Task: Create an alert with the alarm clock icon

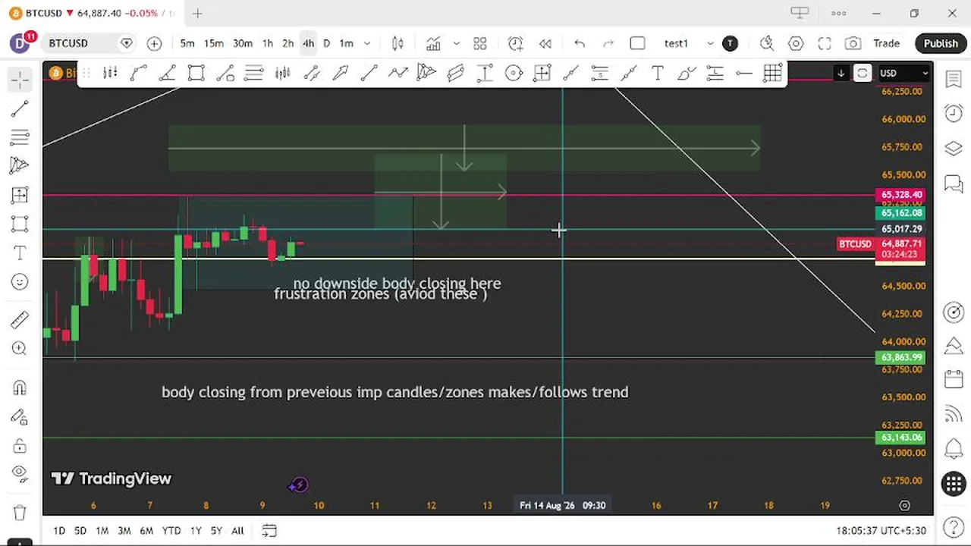Action: click(516, 43)
